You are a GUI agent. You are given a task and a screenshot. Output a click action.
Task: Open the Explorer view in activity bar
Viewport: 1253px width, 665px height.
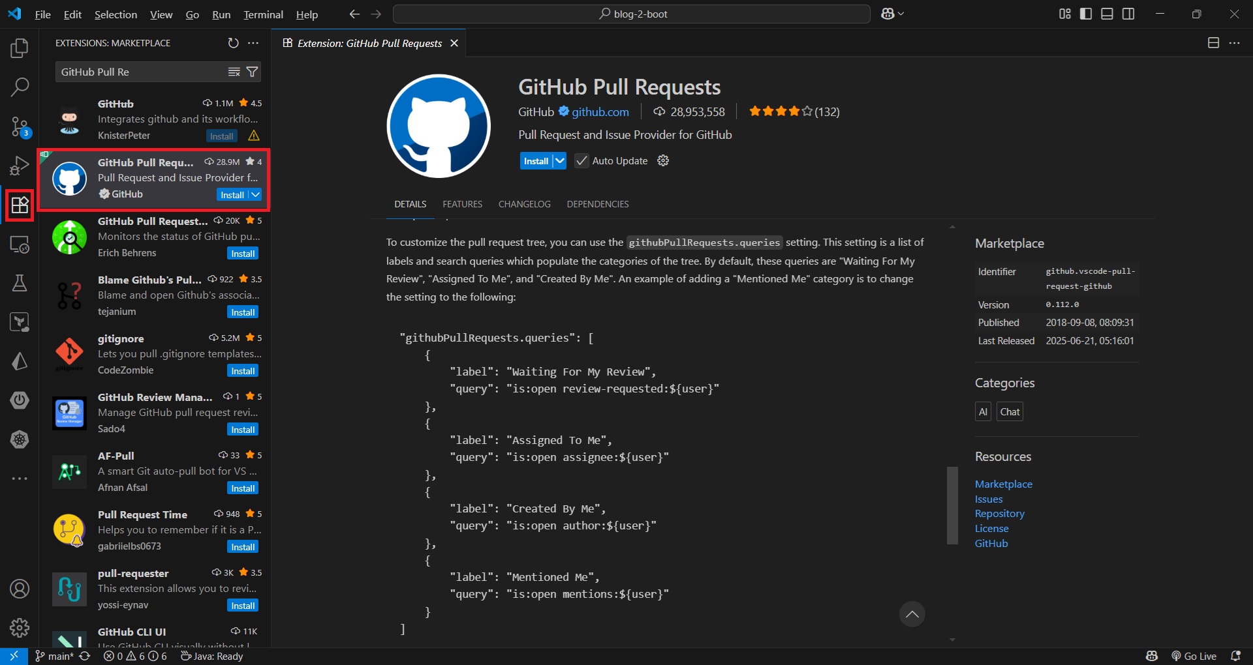point(20,48)
